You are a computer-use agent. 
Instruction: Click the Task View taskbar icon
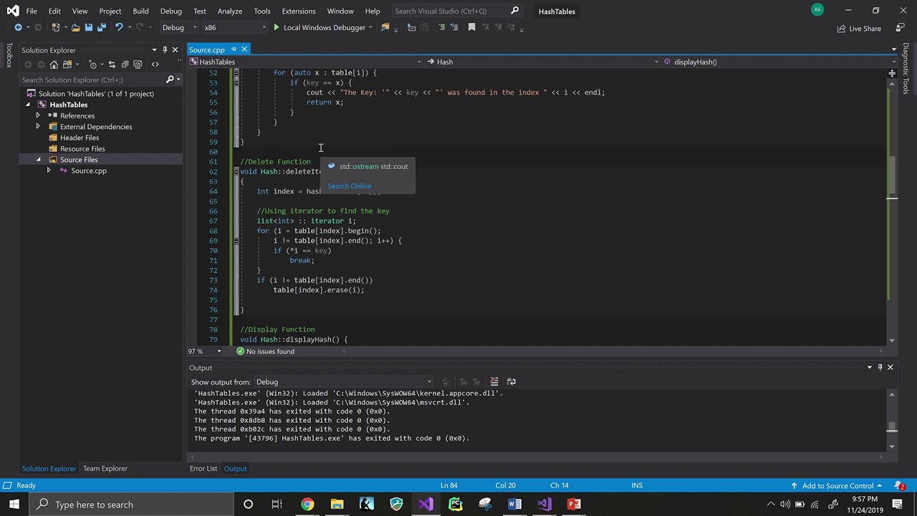tap(277, 505)
